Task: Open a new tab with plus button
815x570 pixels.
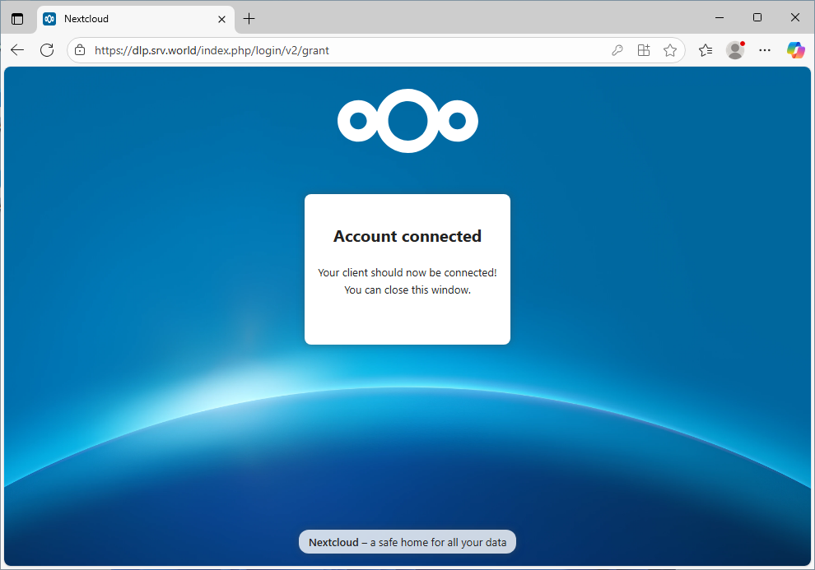Action: coord(249,18)
